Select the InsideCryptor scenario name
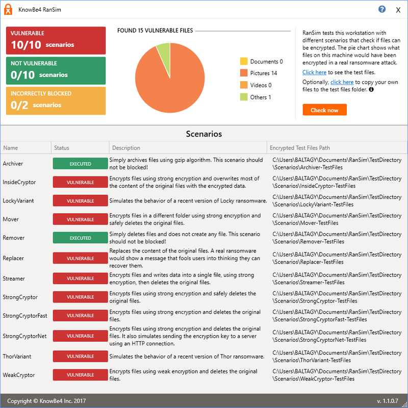The width and height of the screenshot is (408, 408). tap(19, 182)
